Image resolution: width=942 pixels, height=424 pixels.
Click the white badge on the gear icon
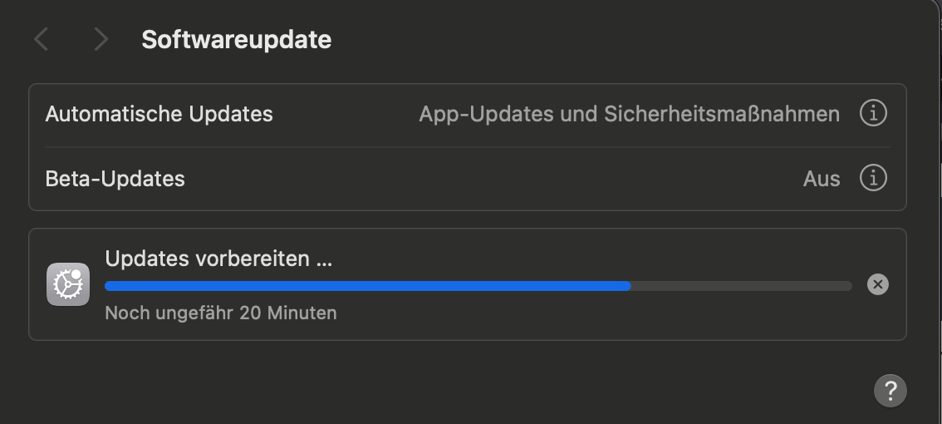(76, 274)
